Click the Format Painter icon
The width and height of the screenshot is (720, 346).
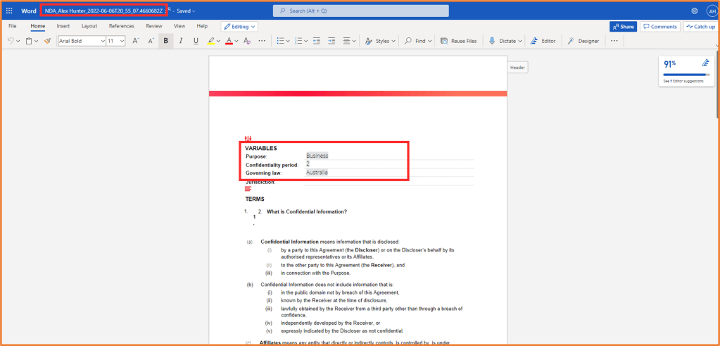click(x=47, y=41)
